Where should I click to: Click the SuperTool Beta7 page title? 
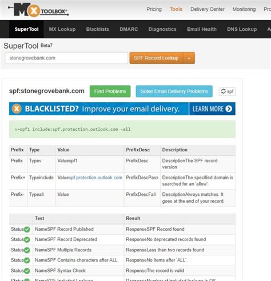click(28, 46)
